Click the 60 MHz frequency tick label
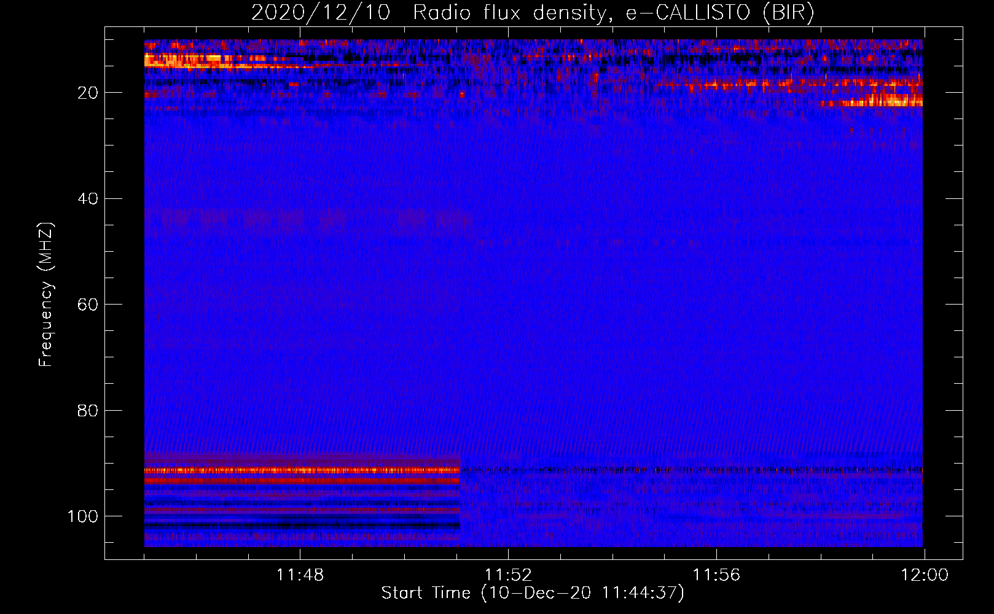994x614 pixels. (x=88, y=305)
